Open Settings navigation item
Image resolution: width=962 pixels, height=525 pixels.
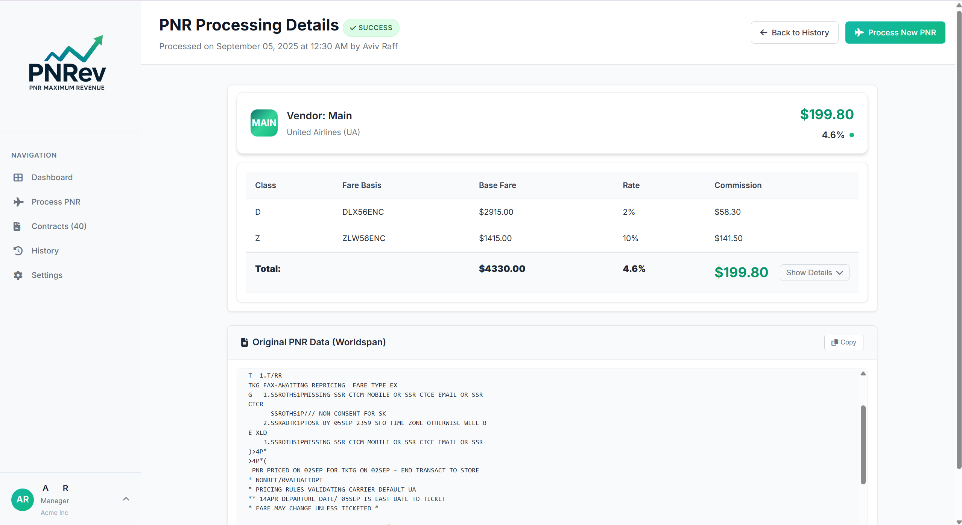tap(47, 275)
